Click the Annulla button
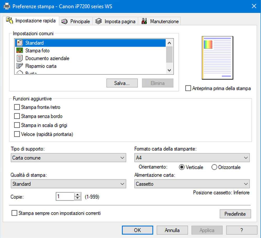This screenshot has width=261, height=238. [x=172, y=230]
